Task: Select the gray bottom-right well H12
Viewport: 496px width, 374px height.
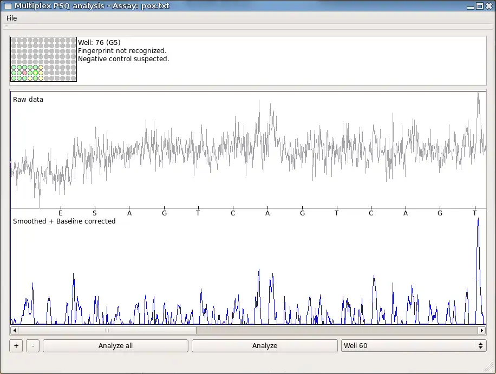Action: tap(74, 78)
